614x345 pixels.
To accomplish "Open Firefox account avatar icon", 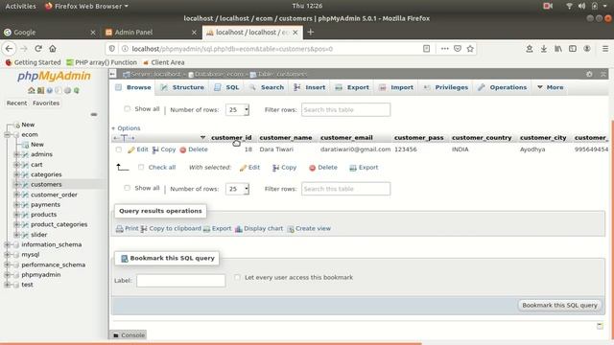I will tap(587, 49).
